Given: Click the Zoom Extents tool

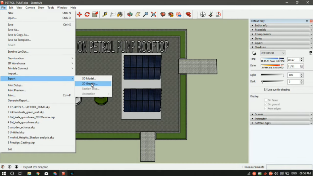Looking at the screenshot, I should coord(154,14).
